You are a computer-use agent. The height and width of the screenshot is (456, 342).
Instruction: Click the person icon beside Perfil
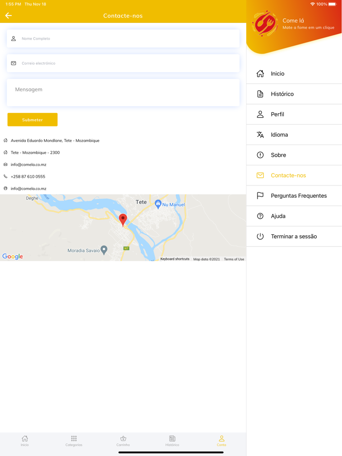pyautogui.click(x=260, y=114)
